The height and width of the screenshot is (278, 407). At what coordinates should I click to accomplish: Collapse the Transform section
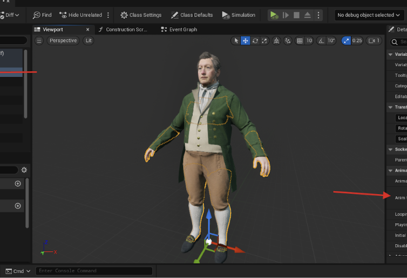tap(390, 107)
